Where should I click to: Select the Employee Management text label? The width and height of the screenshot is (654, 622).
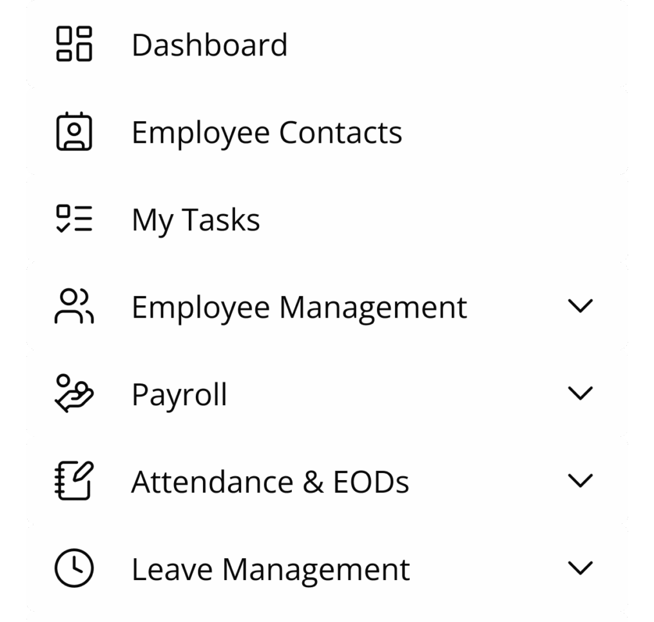click(300, 308)
